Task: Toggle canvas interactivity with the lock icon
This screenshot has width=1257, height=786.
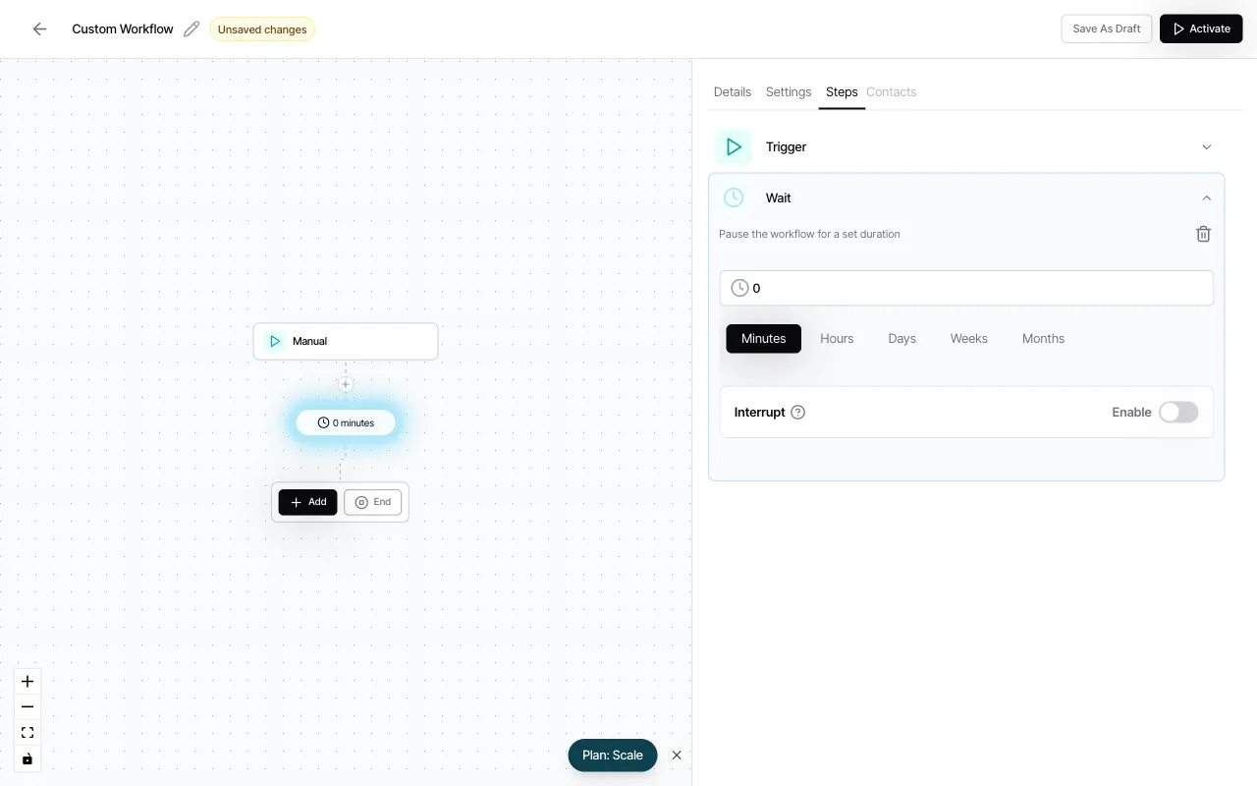Action: (27, 758)
